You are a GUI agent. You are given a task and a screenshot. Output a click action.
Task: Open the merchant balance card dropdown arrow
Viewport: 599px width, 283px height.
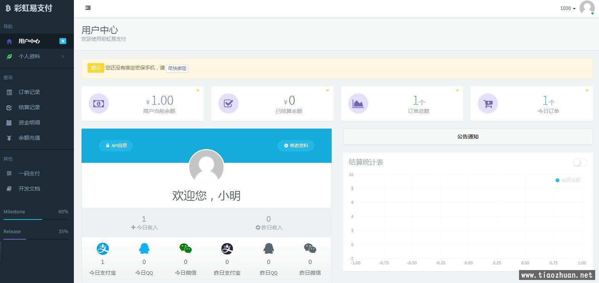pos(198,91)
